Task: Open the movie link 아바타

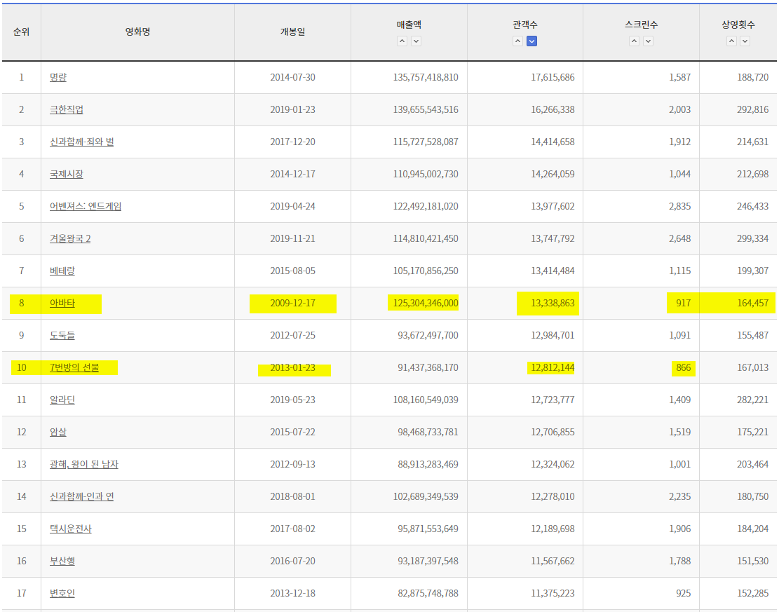Action: pyautogui.click(x=62, y=303)
